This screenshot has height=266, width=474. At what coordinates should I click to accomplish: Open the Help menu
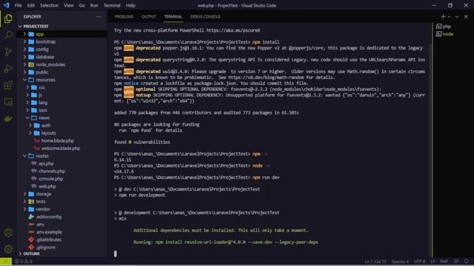[130, 5]
